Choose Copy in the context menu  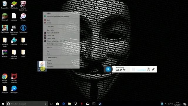click(61, 54)
